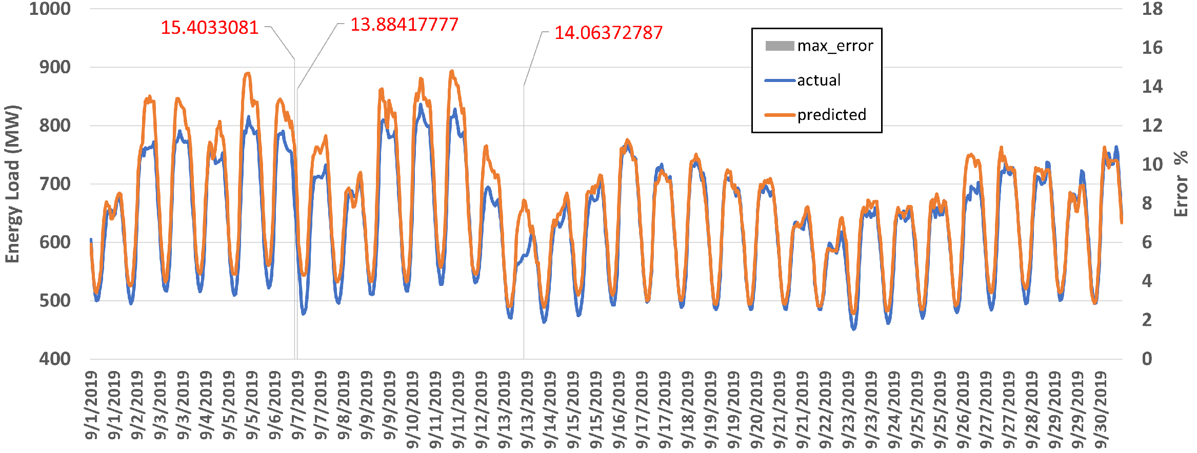Screen dimensions: 1197x453
Task: Click the 16 tick on the Error axis
Action: (1152, 48)
